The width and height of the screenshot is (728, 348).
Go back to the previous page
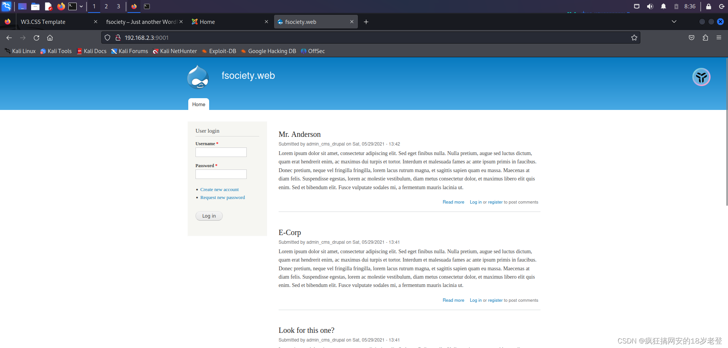tap(9, 38)
